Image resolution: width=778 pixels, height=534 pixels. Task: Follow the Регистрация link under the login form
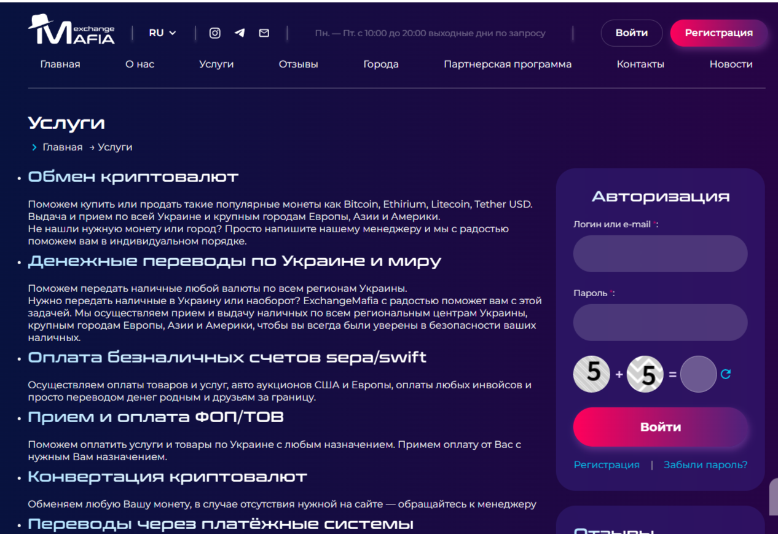[x=607, y=465]
